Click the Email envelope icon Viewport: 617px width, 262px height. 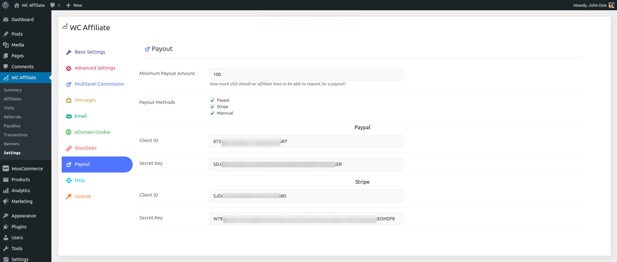point(69,116)
